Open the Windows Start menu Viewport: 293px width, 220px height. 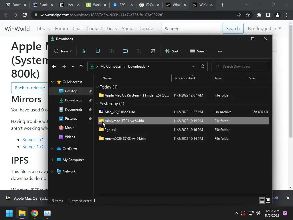9,213
